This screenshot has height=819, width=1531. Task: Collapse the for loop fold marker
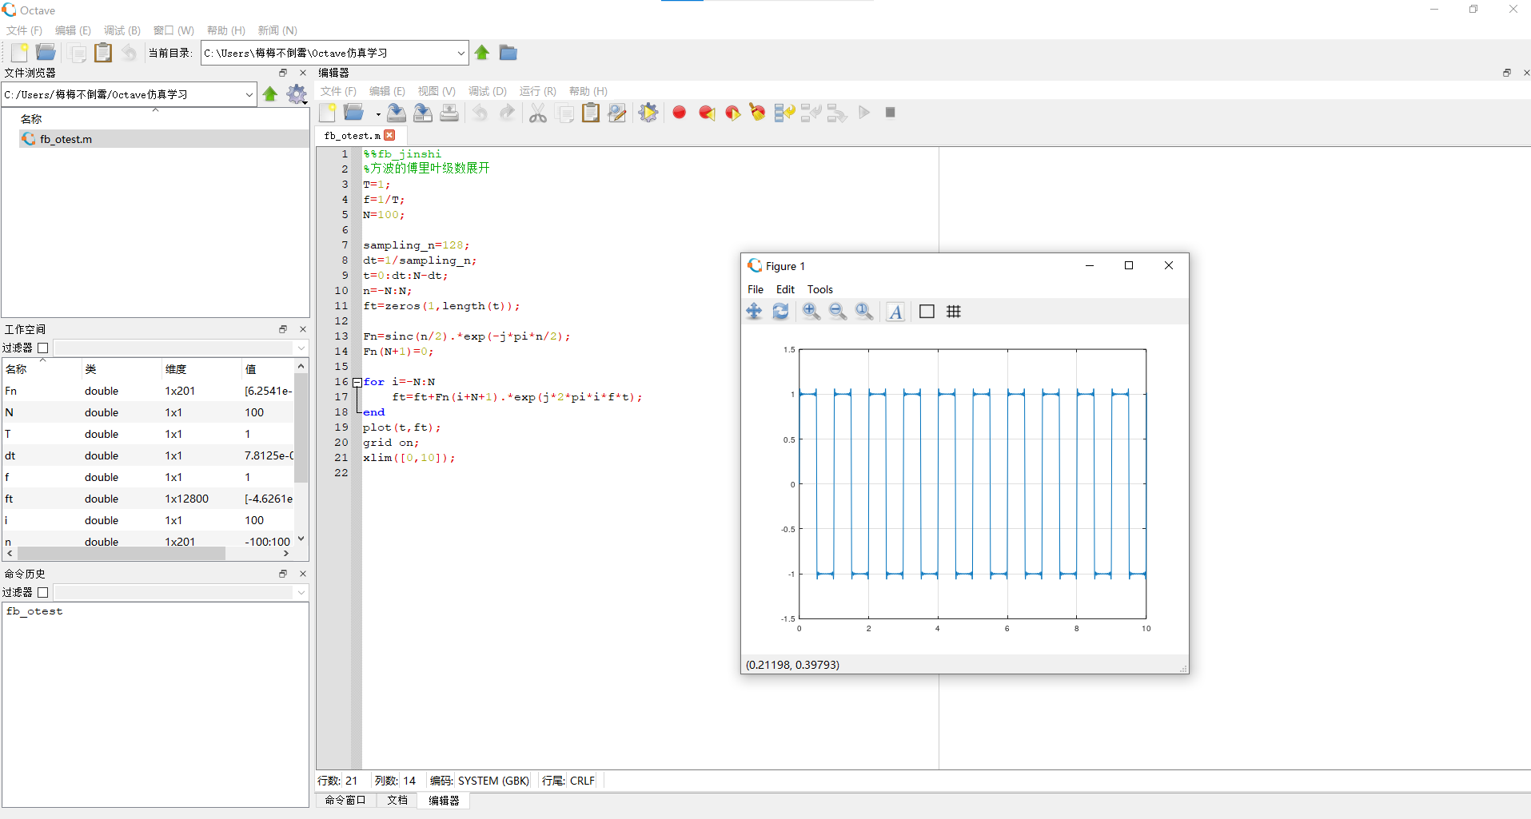pyautogui.click(x=357, y=382)
